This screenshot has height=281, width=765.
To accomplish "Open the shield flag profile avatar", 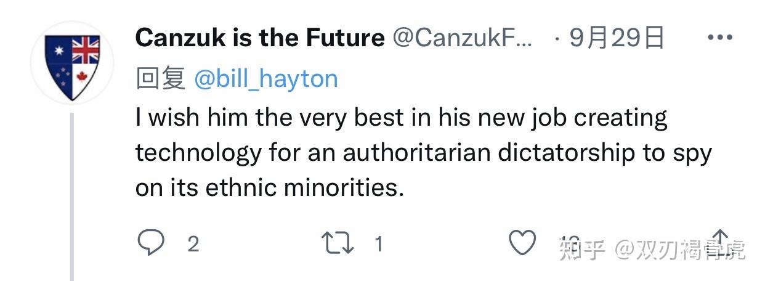I will (x=71, y=63).
